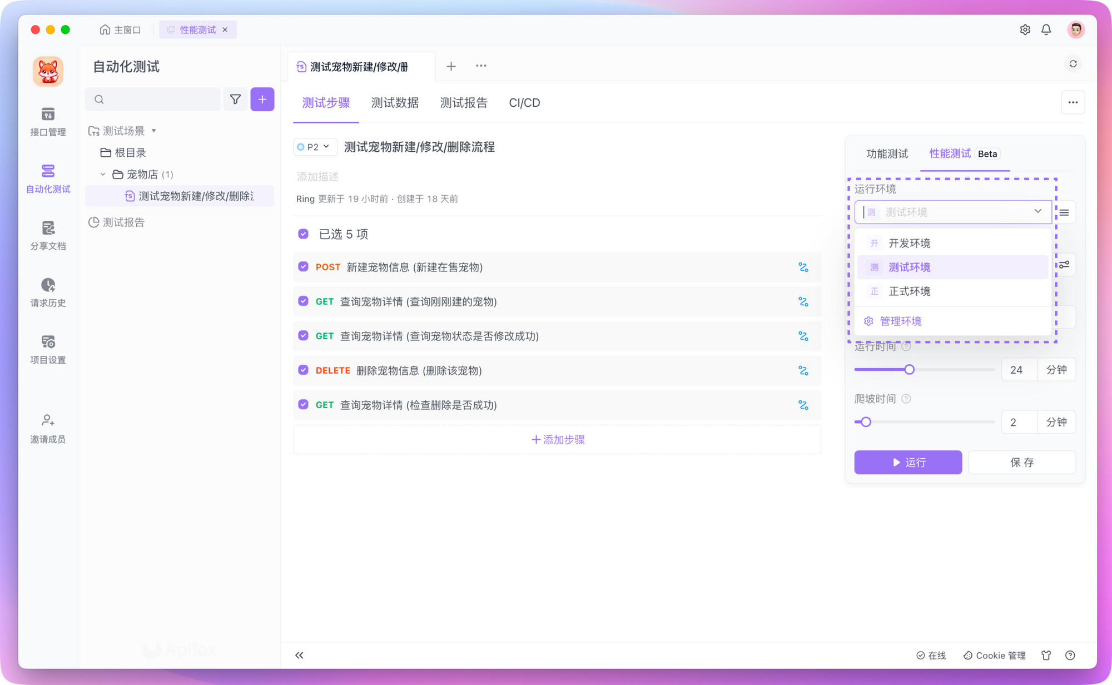
Task: Click the refresh icon at top right
Action: pyautogui.click(x=1073, y=64)
